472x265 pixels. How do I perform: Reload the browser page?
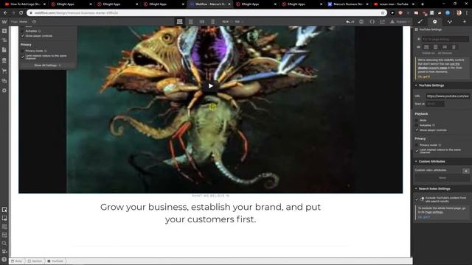(21, 13)
